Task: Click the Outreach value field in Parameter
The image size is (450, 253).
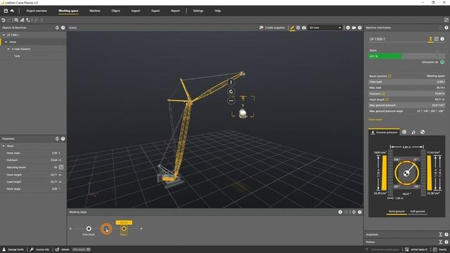Action: [x=54, y=160]
